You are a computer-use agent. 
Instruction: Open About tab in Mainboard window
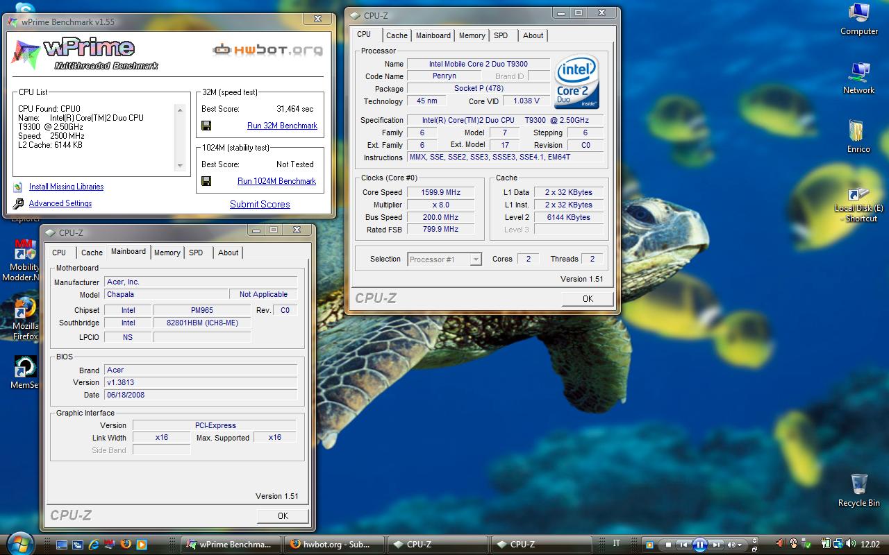229,253
